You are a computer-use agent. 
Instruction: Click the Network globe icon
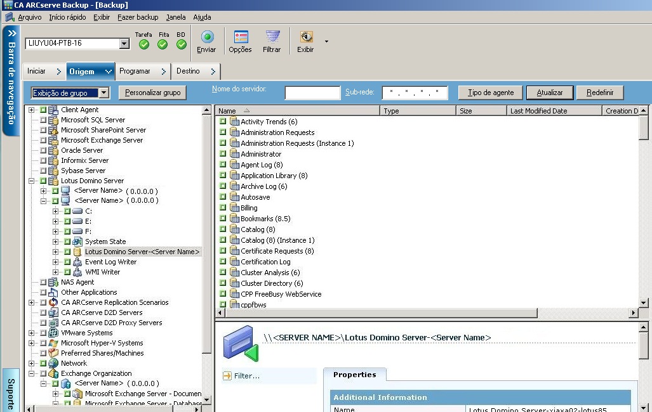53,363
